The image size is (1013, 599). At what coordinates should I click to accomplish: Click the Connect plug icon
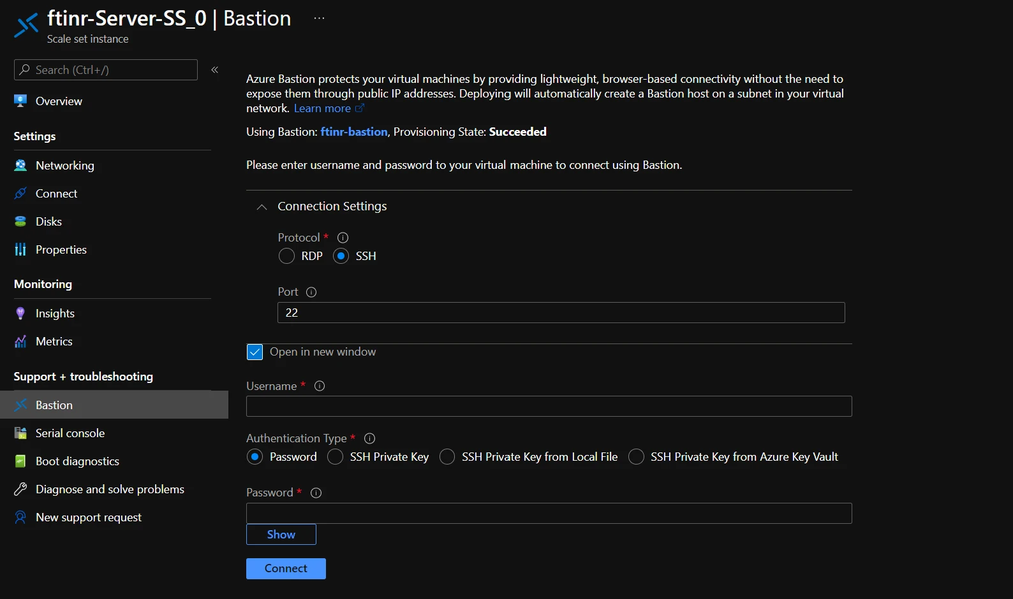pyautogui.click(x=20, y=193)
